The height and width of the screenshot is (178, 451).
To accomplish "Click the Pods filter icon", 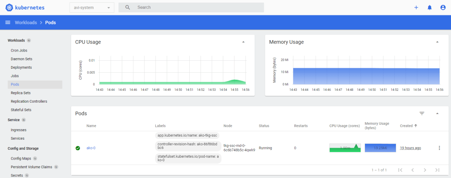I will (x=421, y=114).
